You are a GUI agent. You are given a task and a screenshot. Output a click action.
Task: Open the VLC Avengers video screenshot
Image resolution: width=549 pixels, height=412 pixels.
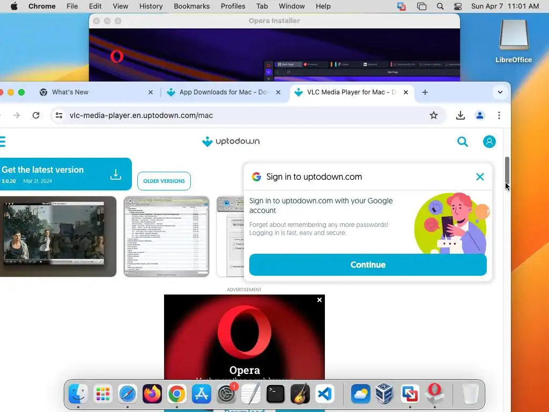[58, 237]
